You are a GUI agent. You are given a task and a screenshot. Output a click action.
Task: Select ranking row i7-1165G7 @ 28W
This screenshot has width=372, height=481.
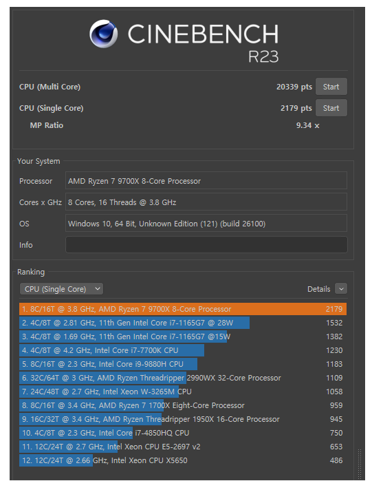pos(183,323)
